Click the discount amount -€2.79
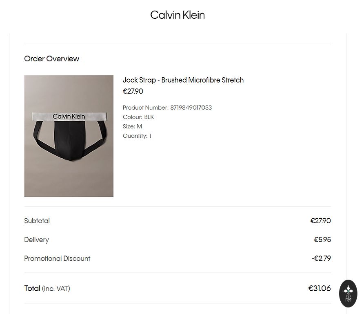The width and height of the screenshot is (364, 314). tap(321, 259)
